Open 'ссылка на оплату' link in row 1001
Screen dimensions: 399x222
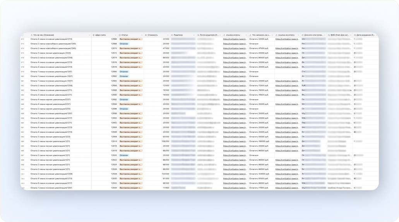(x=287, y=174)
